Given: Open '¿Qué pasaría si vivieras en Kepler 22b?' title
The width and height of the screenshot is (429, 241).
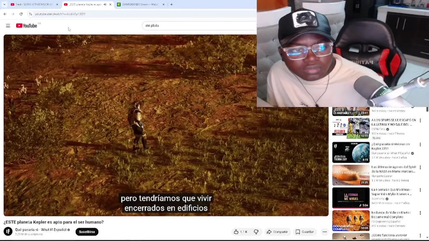Looking at the screenshot, I should pyautogui.click(x=390, y=146).
